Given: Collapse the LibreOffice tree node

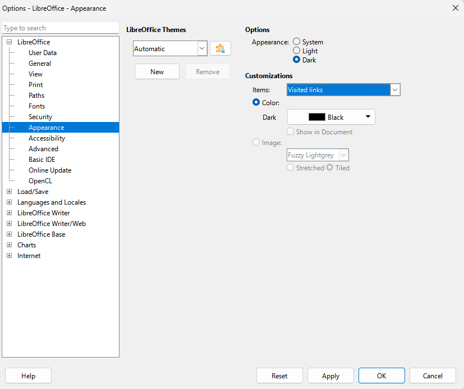Looking at the screenshot, I should (9, 42).
